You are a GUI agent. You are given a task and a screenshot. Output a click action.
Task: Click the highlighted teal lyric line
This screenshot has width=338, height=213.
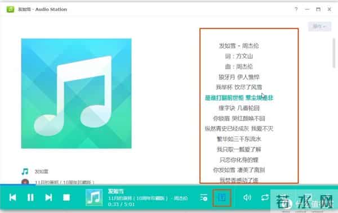pyautogui.click(x=239, y=98)
